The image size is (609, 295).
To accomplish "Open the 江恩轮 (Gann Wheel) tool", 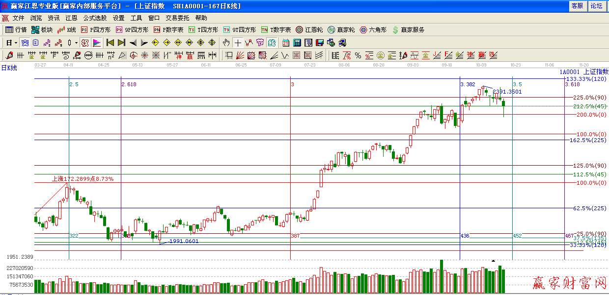I will coord(309,30).
